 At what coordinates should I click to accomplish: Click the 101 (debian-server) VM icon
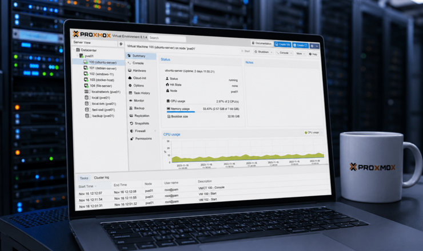click(86, 68)
